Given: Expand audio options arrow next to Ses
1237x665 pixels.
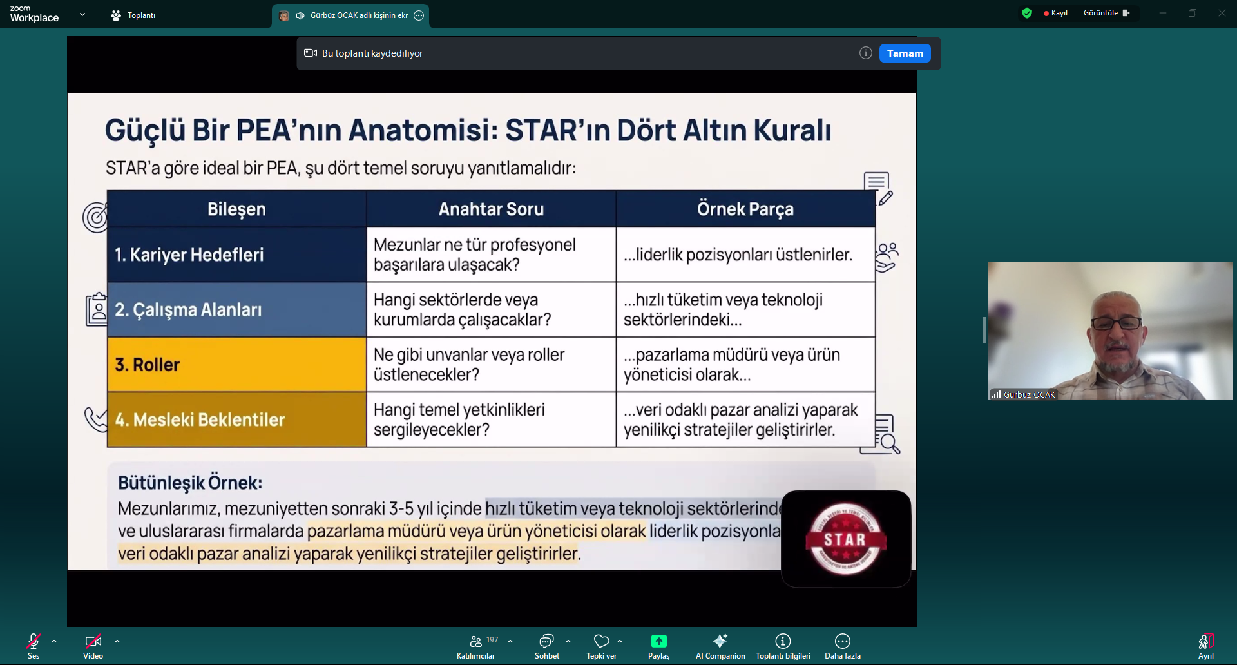Looking at the screenshot, I should tap(54, 641).
